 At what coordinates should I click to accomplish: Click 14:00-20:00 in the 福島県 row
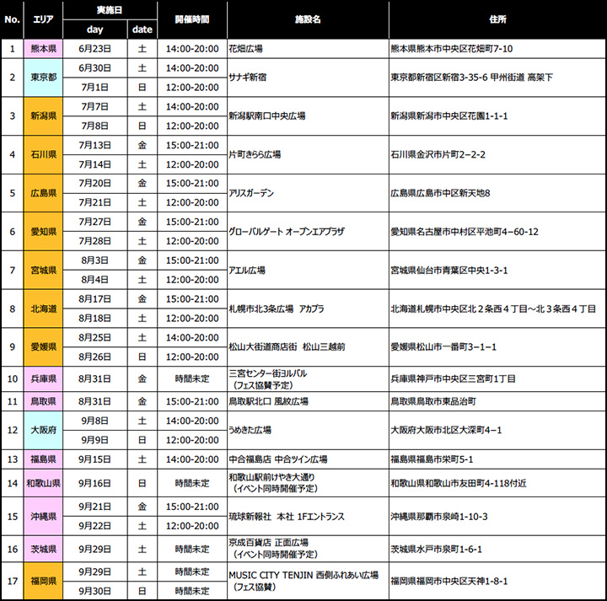(x=192, y=459)
